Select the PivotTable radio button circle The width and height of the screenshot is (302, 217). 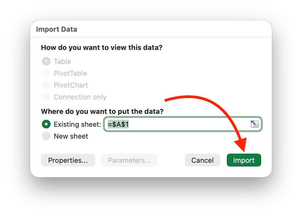point(46,73)
